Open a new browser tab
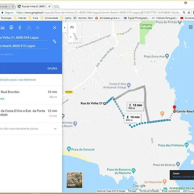Screen dimensions: 194x194 (56, 6)
